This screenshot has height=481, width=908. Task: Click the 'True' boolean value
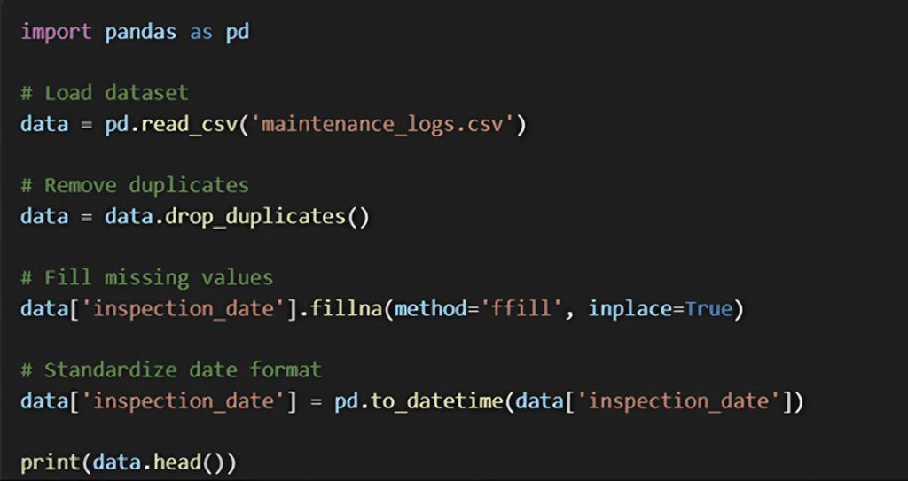(x=708, y=308)
